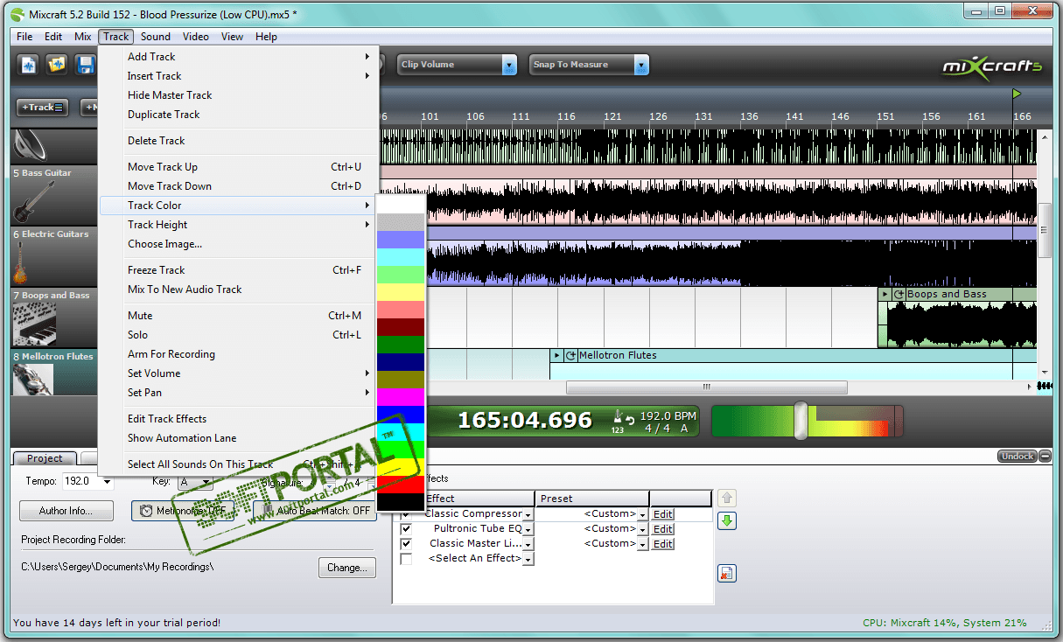Screen dimensions: 1063x642
Task: Open the Tempo 192.0 dropdown
Action: [x=108, y=482]
